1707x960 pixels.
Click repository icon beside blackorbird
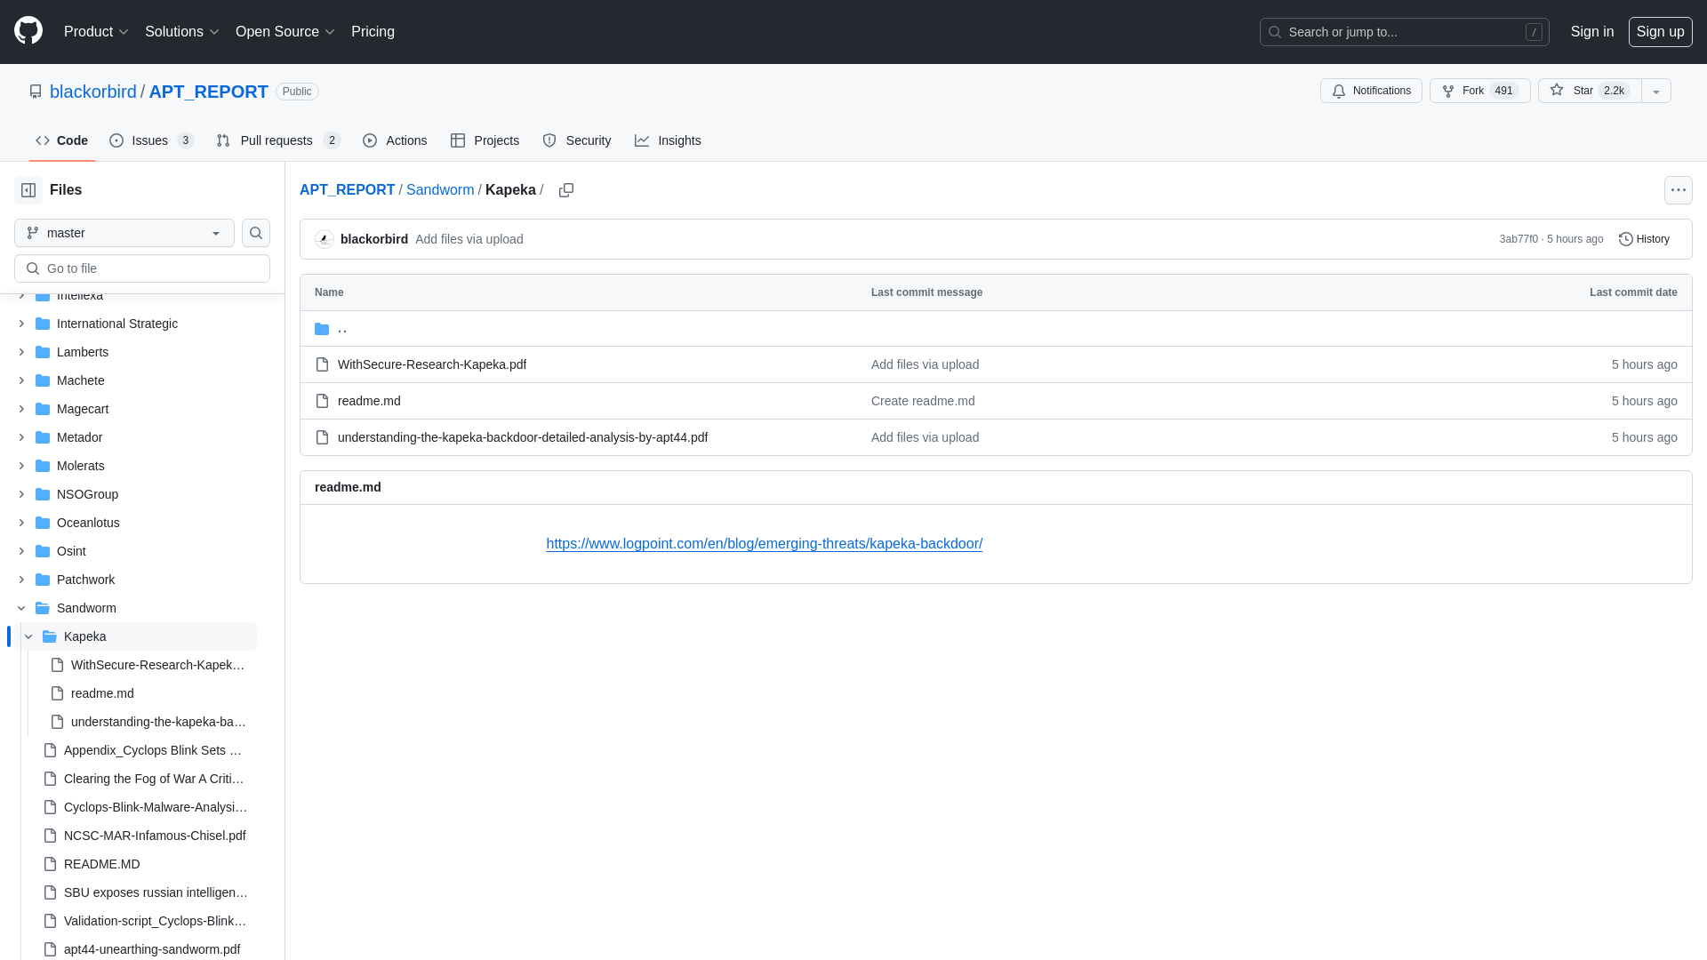(36, 92)
